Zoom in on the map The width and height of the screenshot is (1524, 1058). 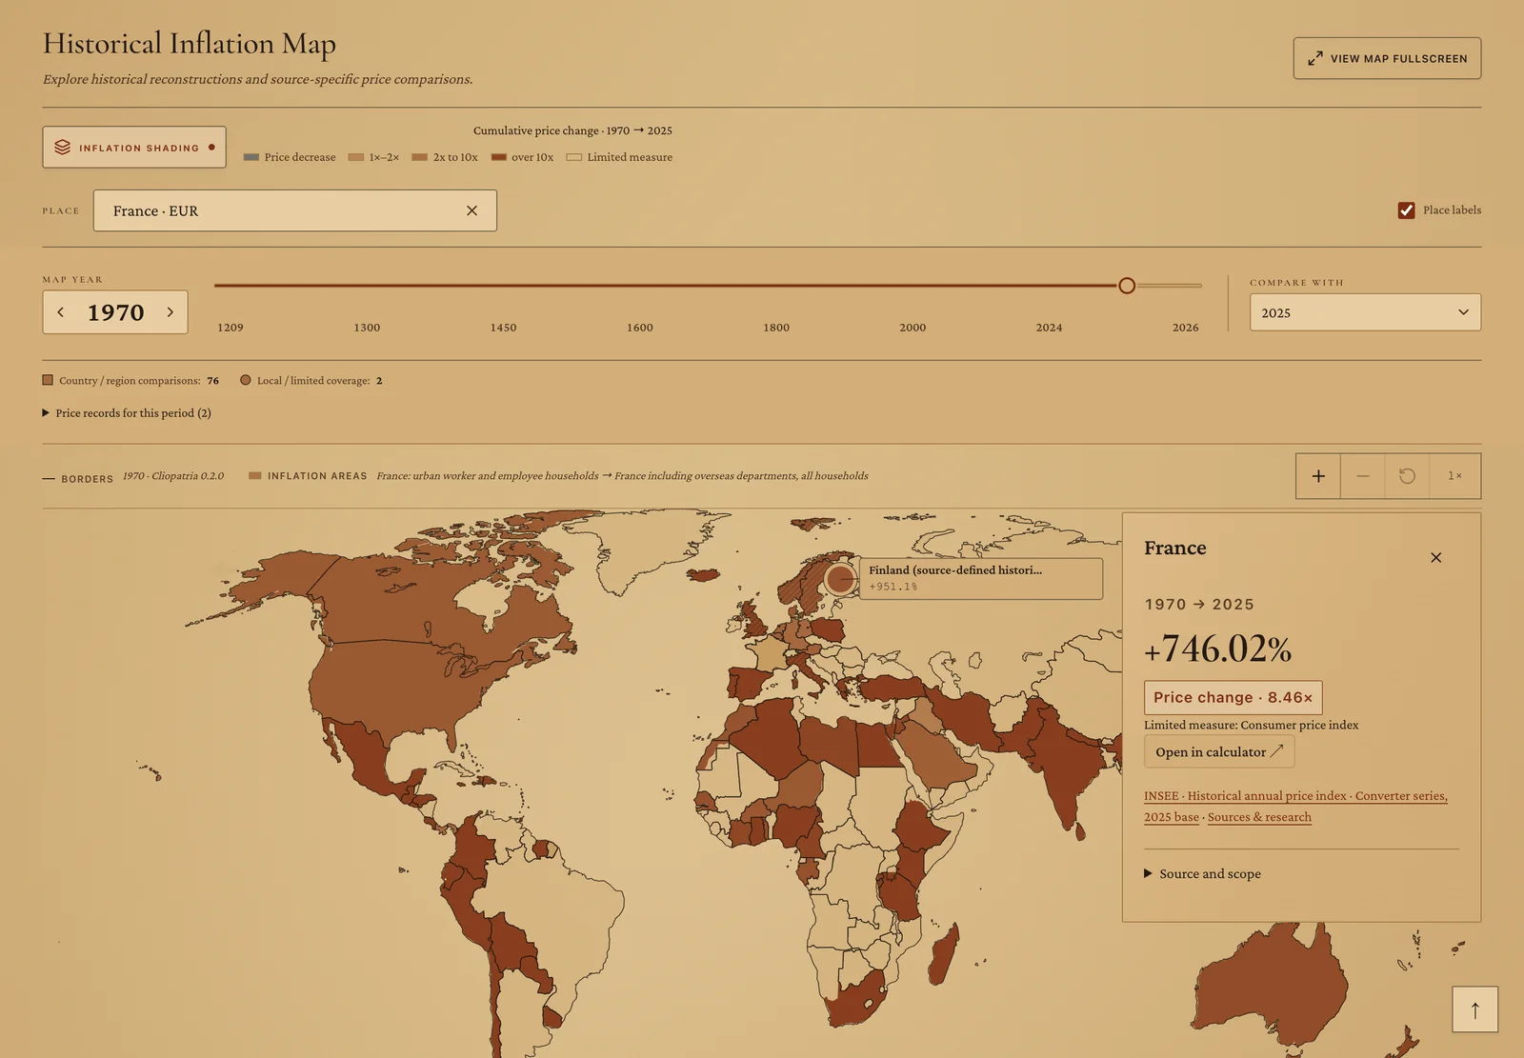[1318, 476]
